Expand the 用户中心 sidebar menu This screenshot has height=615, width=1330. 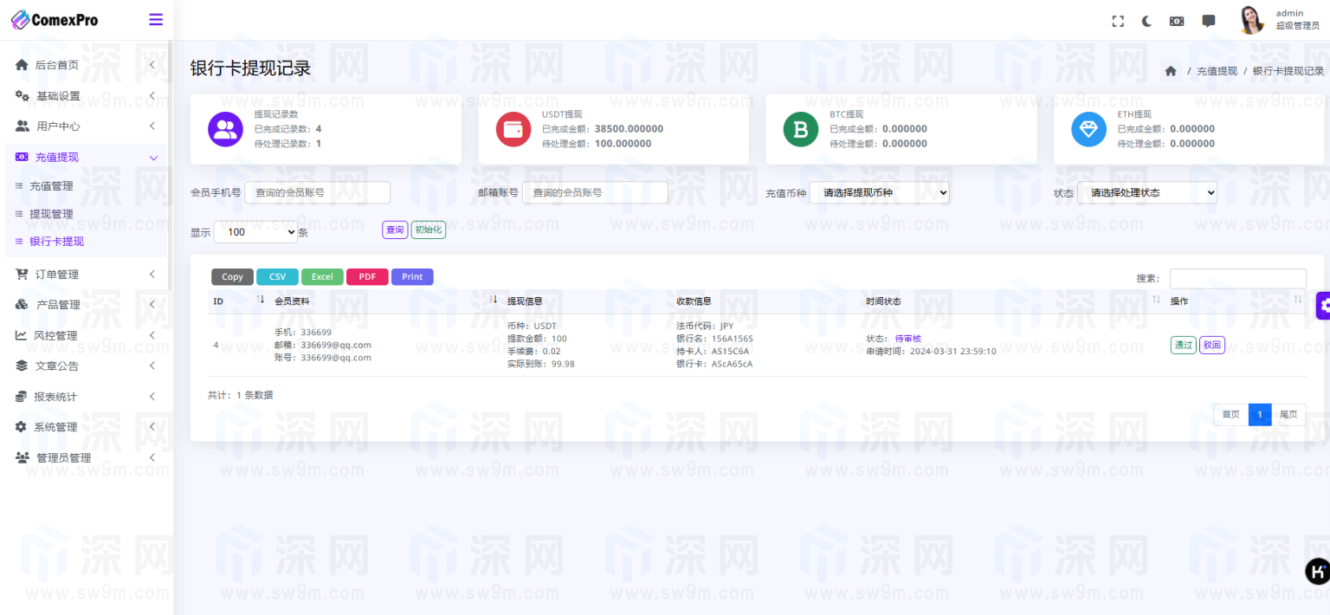[85, 126]
